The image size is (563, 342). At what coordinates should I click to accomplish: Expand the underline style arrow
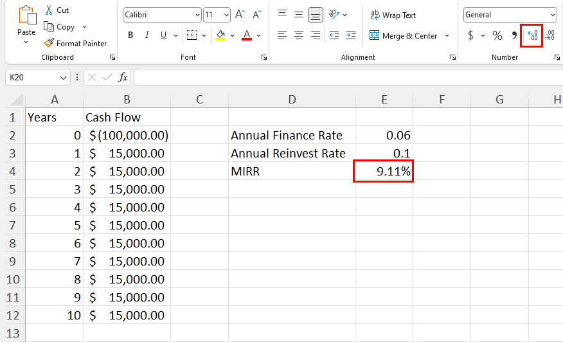[175, 35]
